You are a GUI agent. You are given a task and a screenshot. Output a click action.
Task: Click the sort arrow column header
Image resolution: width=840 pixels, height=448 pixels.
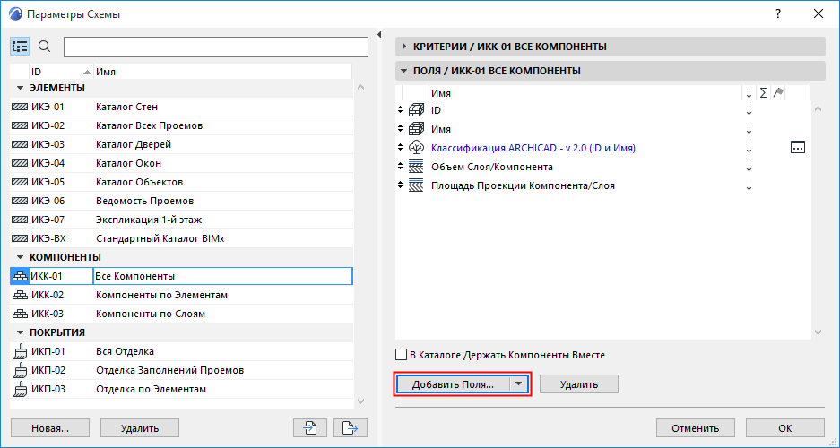(749, 93)
